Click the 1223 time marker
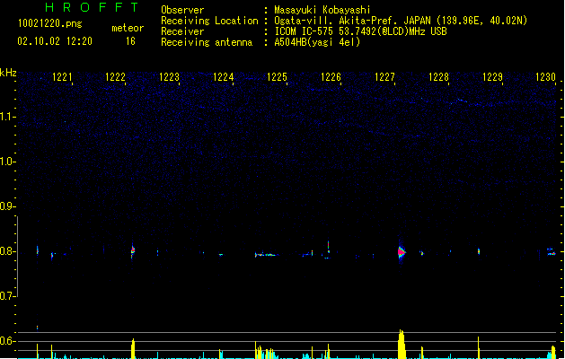Screen dimensions: 565x359 pos(170,77)
